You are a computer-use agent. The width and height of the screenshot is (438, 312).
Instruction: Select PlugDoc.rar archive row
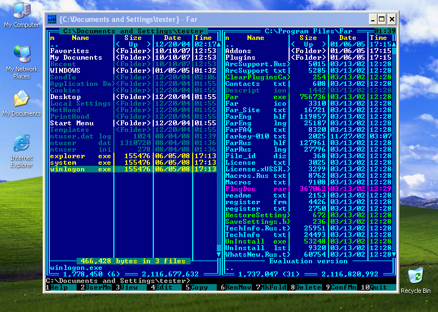[308, 189]
